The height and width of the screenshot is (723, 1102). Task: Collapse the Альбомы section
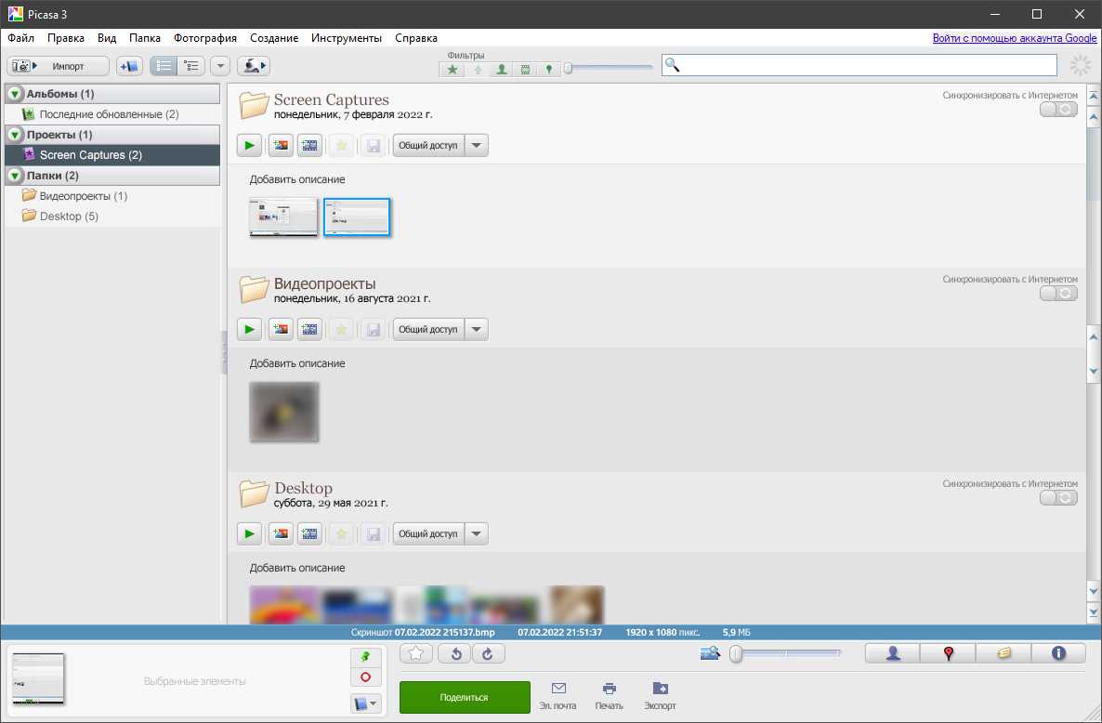pos(14,94)
